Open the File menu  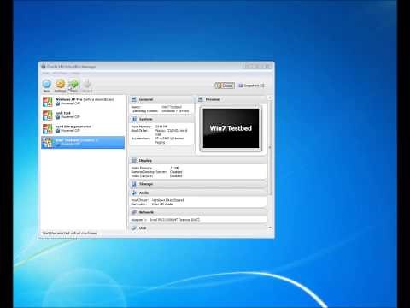(45, 74)
